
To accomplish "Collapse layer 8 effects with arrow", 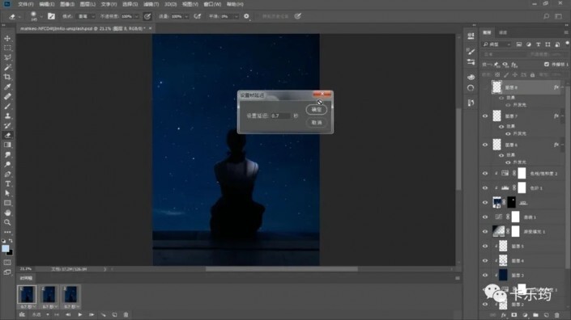I will pos(562,87).
